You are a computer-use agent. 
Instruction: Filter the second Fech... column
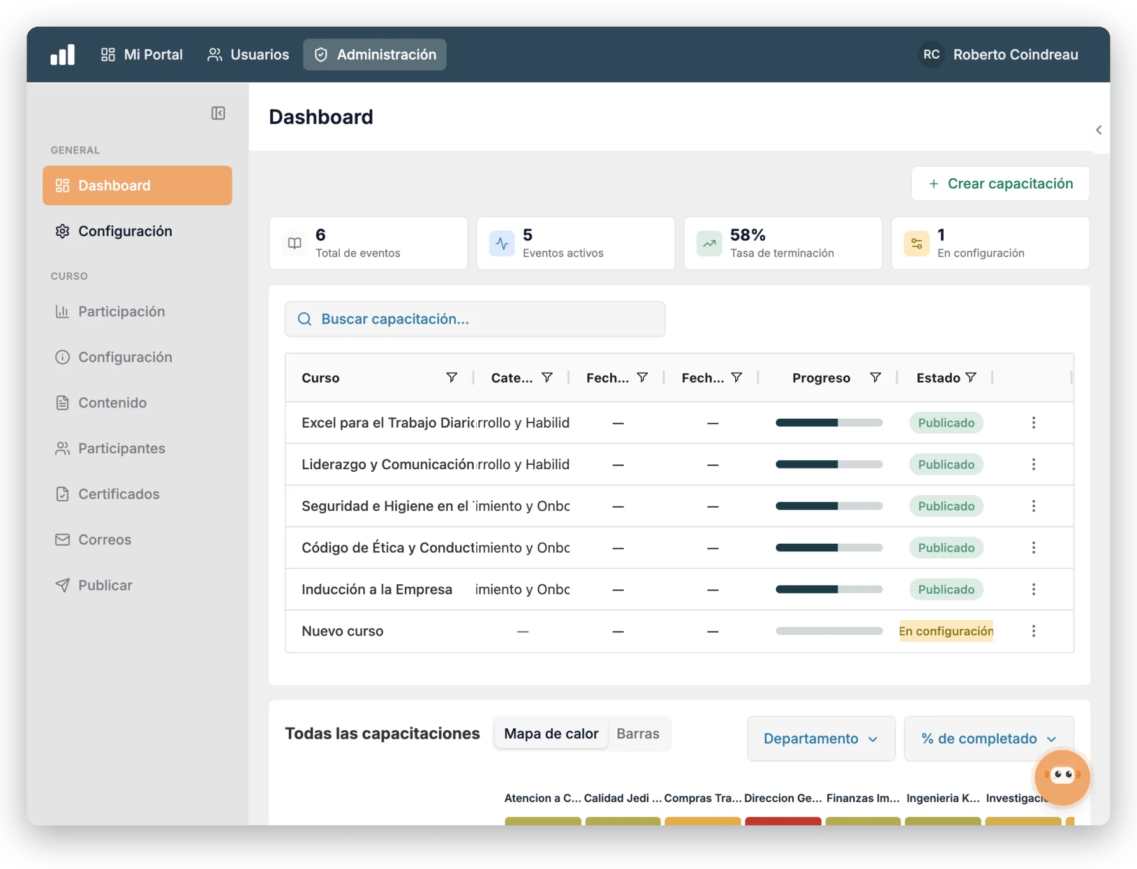click(737, 378)
